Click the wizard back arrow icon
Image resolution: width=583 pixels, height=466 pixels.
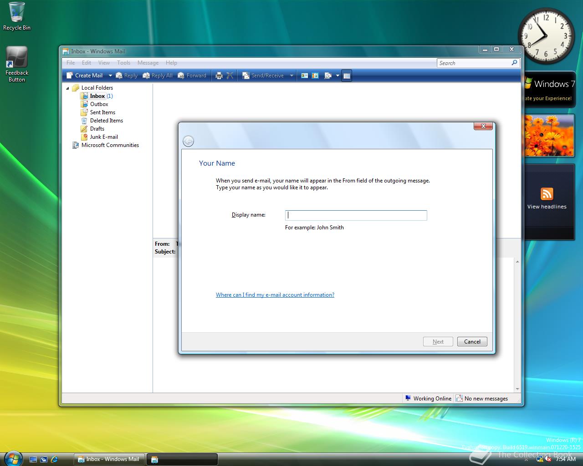pos(189,141)
